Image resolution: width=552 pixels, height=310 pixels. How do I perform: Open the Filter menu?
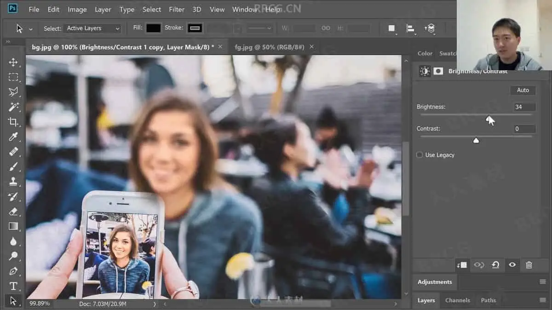(177, 9)
